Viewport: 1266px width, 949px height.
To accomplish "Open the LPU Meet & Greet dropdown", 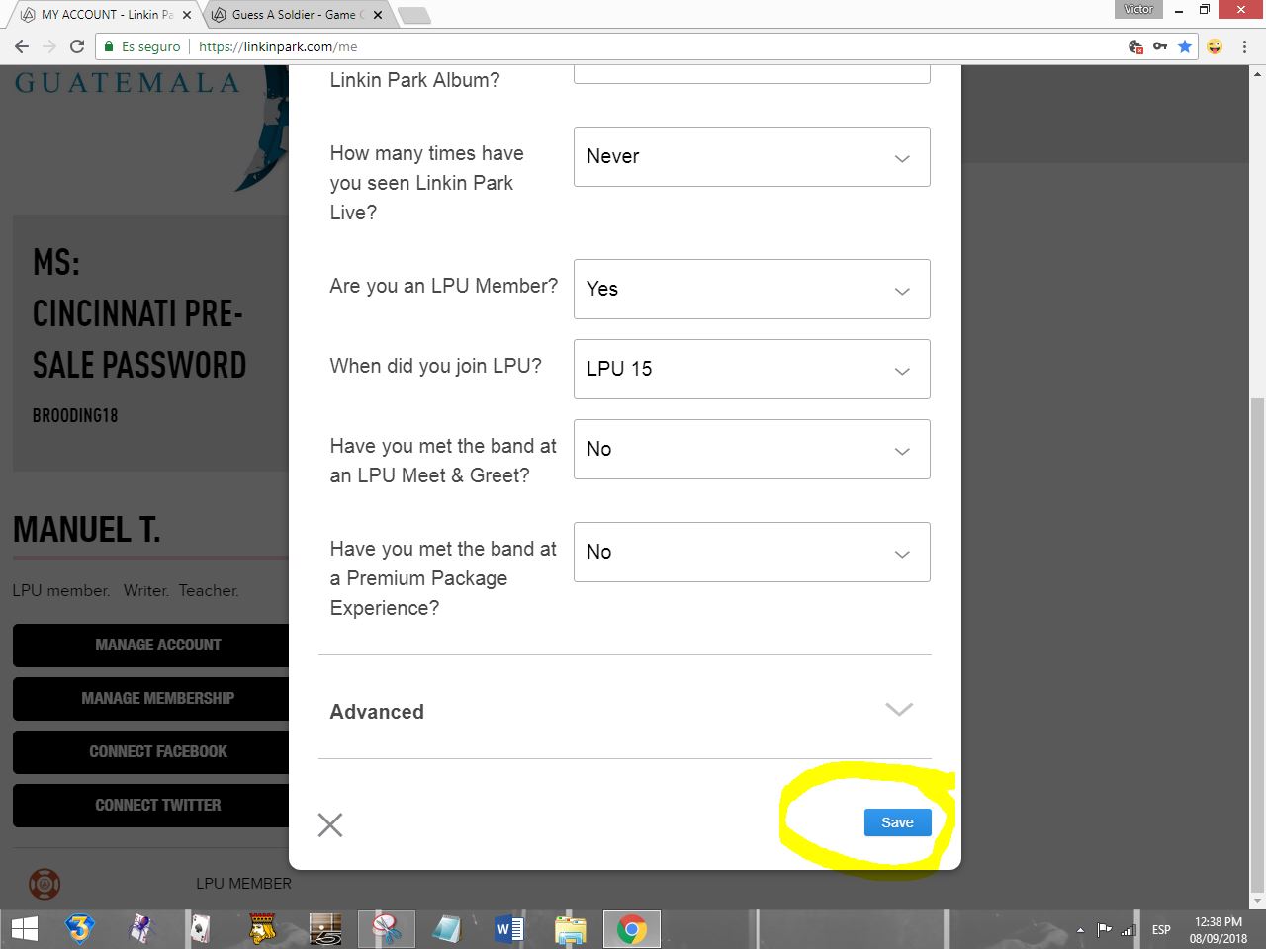I will pyautogui.click(x=752, y=449).
